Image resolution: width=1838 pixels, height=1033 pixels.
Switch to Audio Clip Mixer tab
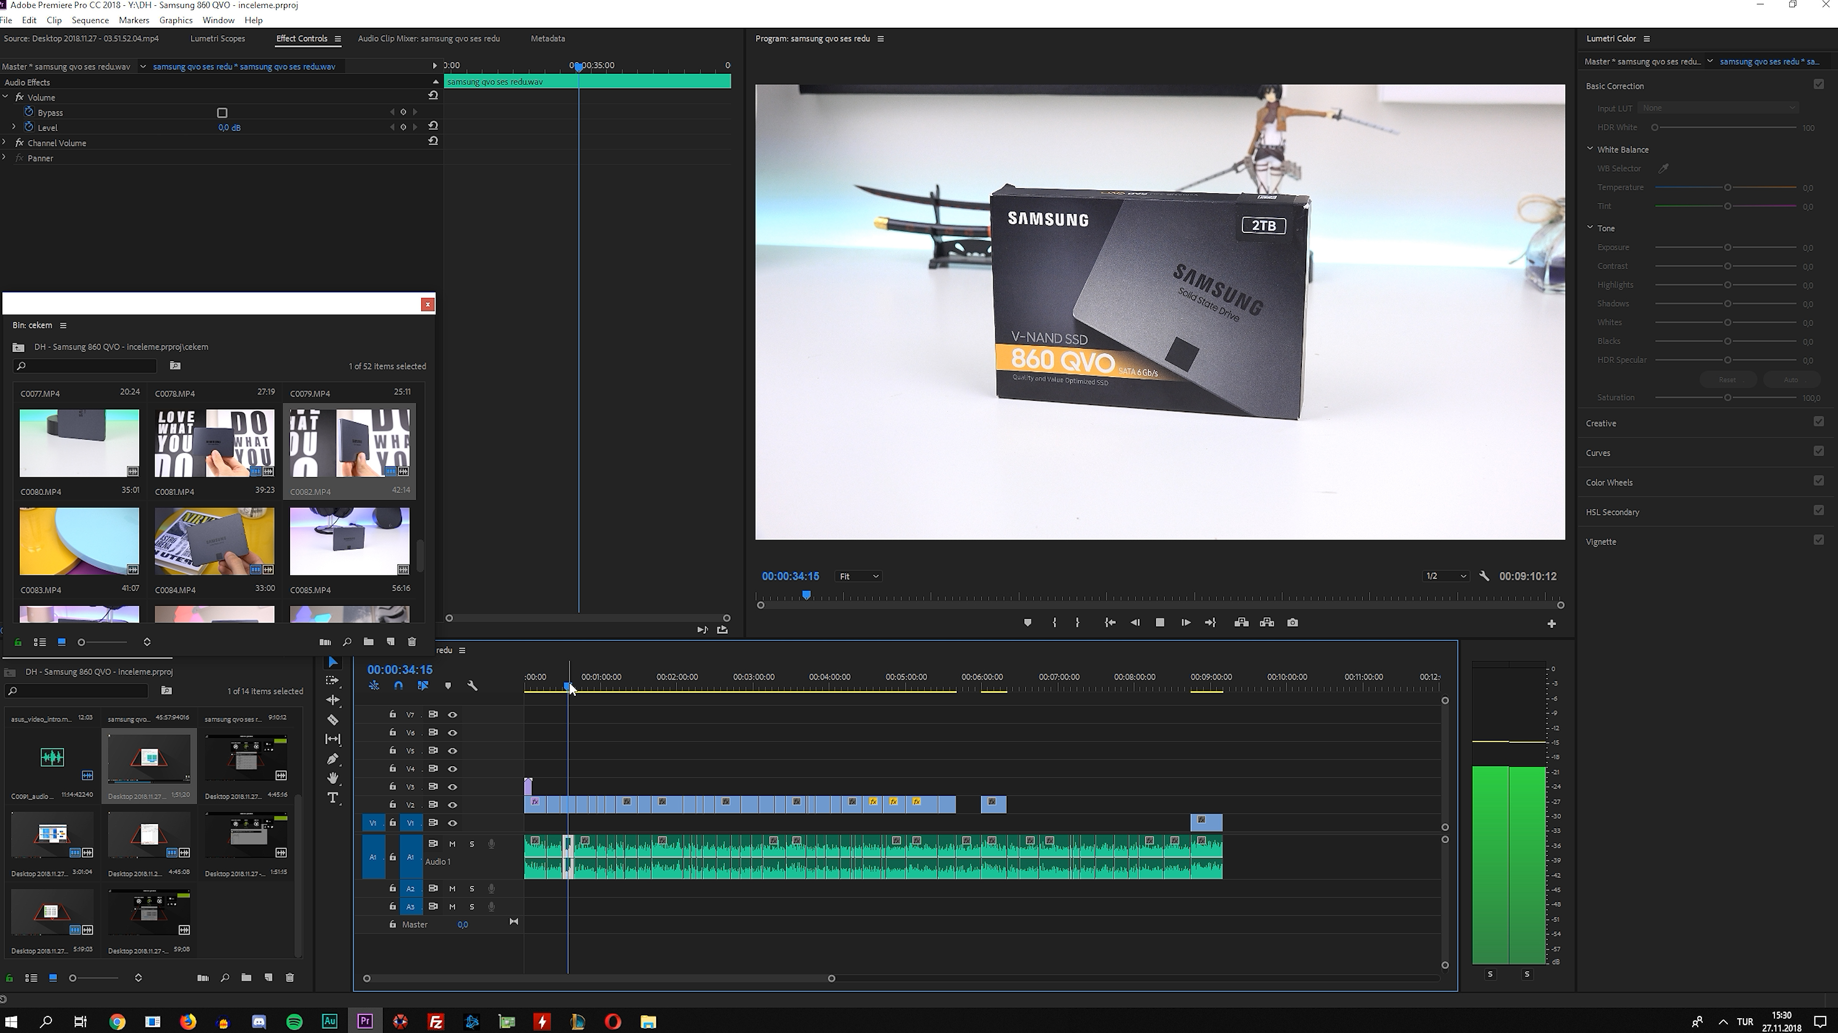click(x=428, y=38)
